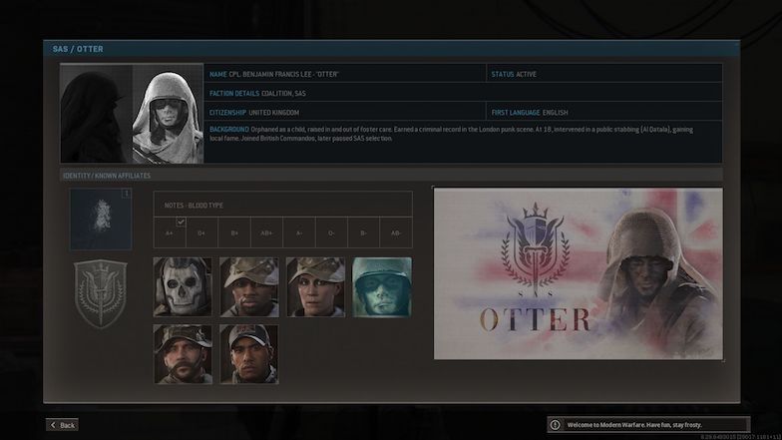782x440 pixels.
Task: Select the B- blood type cell
Action: pyautogui.click(x=363, y=232)
